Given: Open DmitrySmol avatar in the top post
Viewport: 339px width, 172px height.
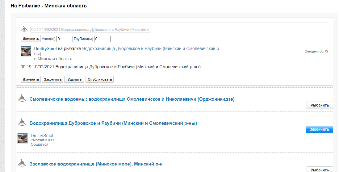Looking at the screenshot, I should click(26, 51).
